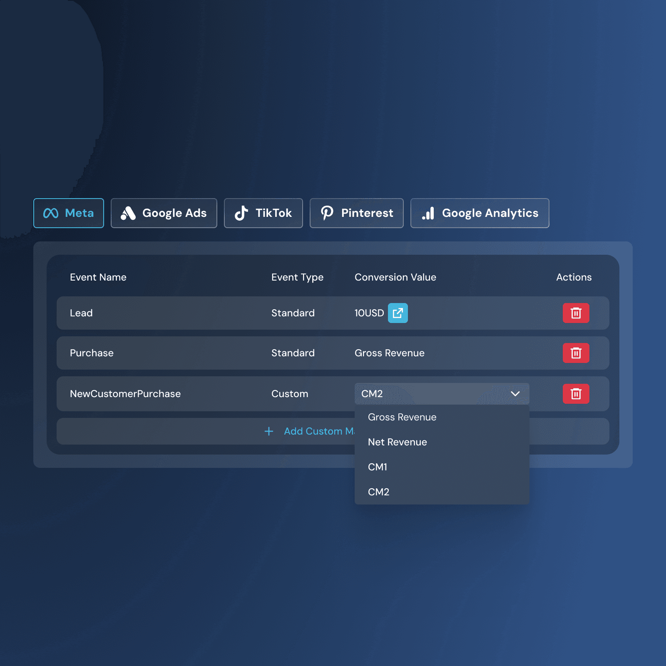Click the external link icon beside 10USD
Screen dimensions: 666x666
tap(398, 313)
